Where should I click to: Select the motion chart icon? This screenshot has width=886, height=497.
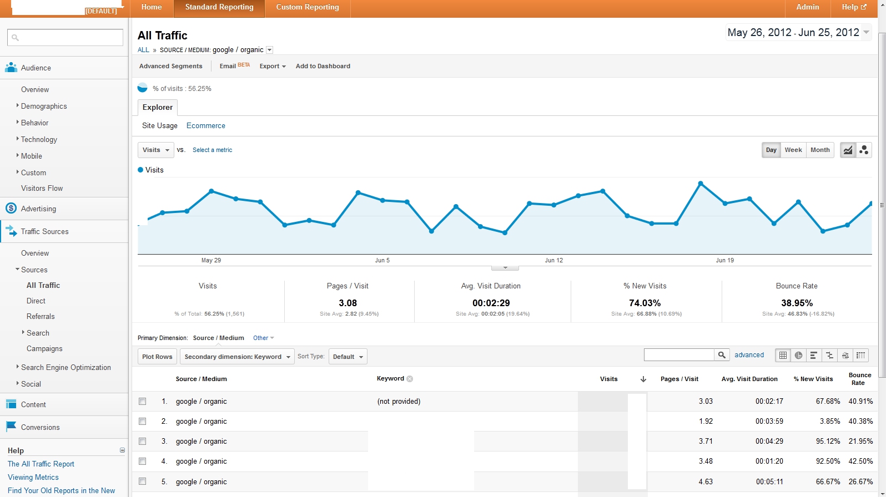[x=864, y=150]
